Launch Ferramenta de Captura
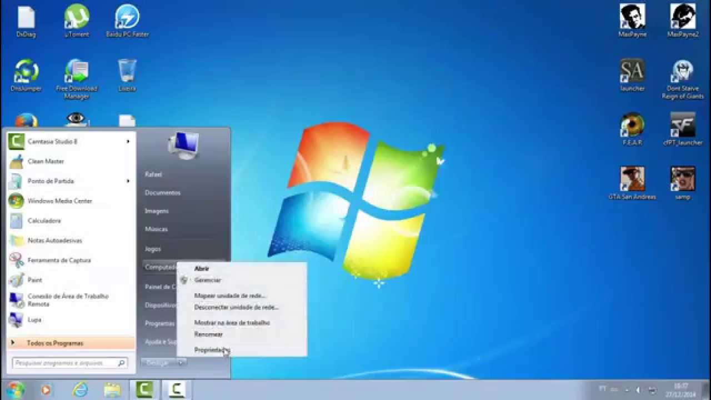Screen dimensions: 711x400 pos(71,260)
